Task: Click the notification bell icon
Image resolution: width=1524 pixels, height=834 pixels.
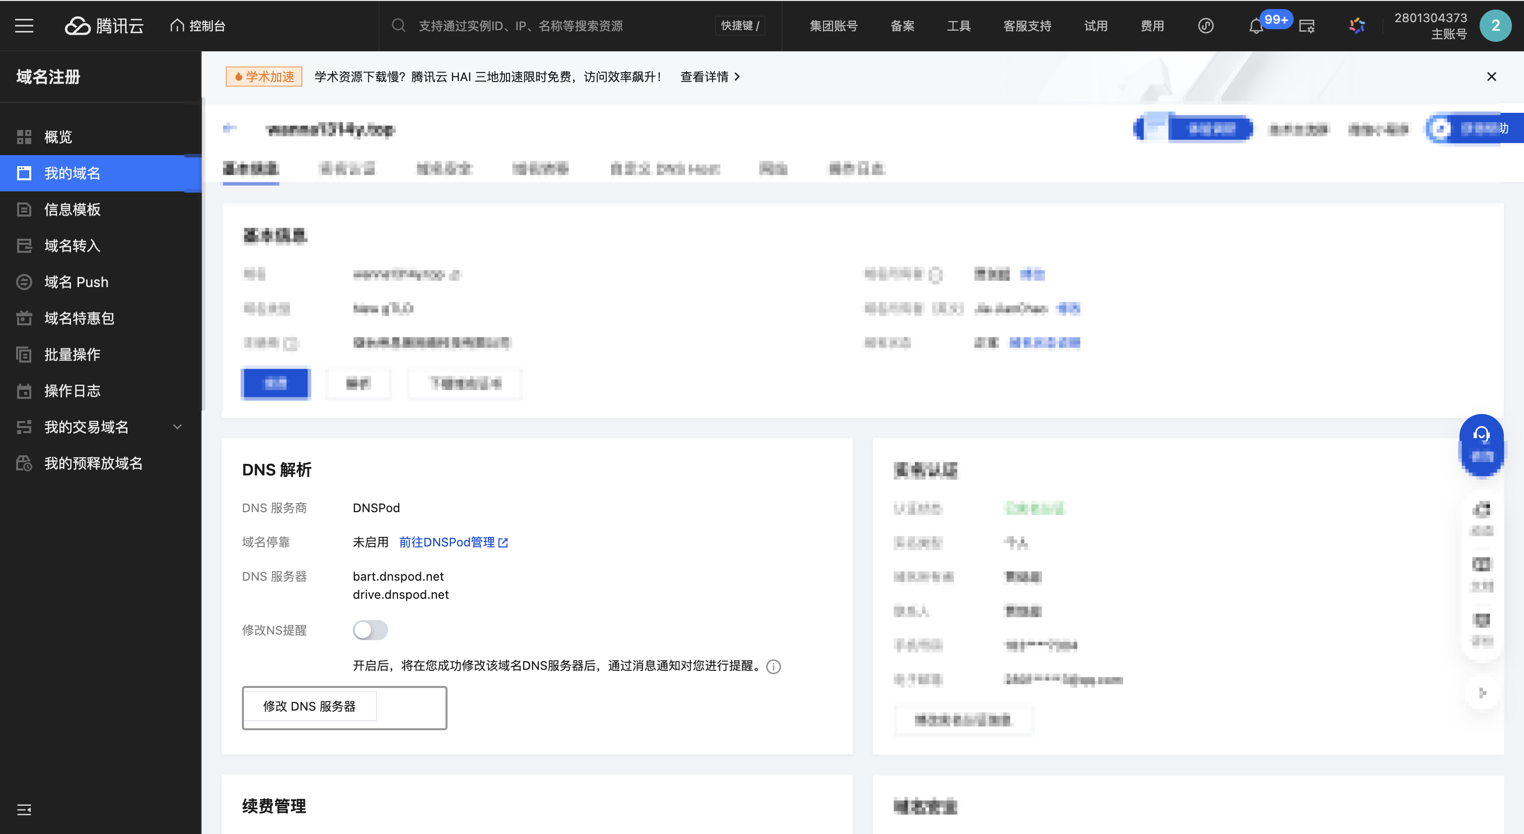Action: point(1255,26)
